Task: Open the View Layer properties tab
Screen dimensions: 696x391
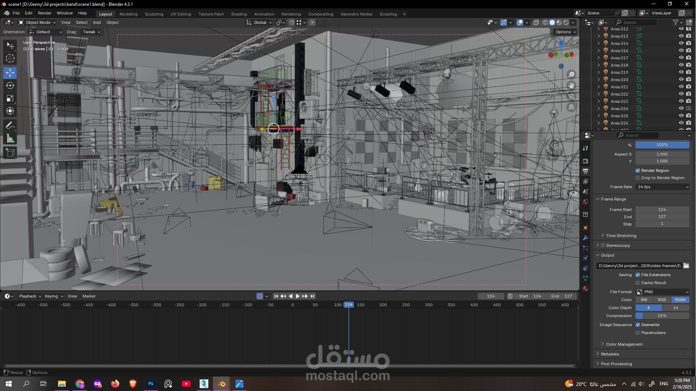Action: (585, 181)
